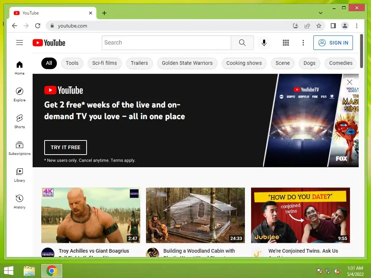Expand the tab search chevron

tap(320, 13)
